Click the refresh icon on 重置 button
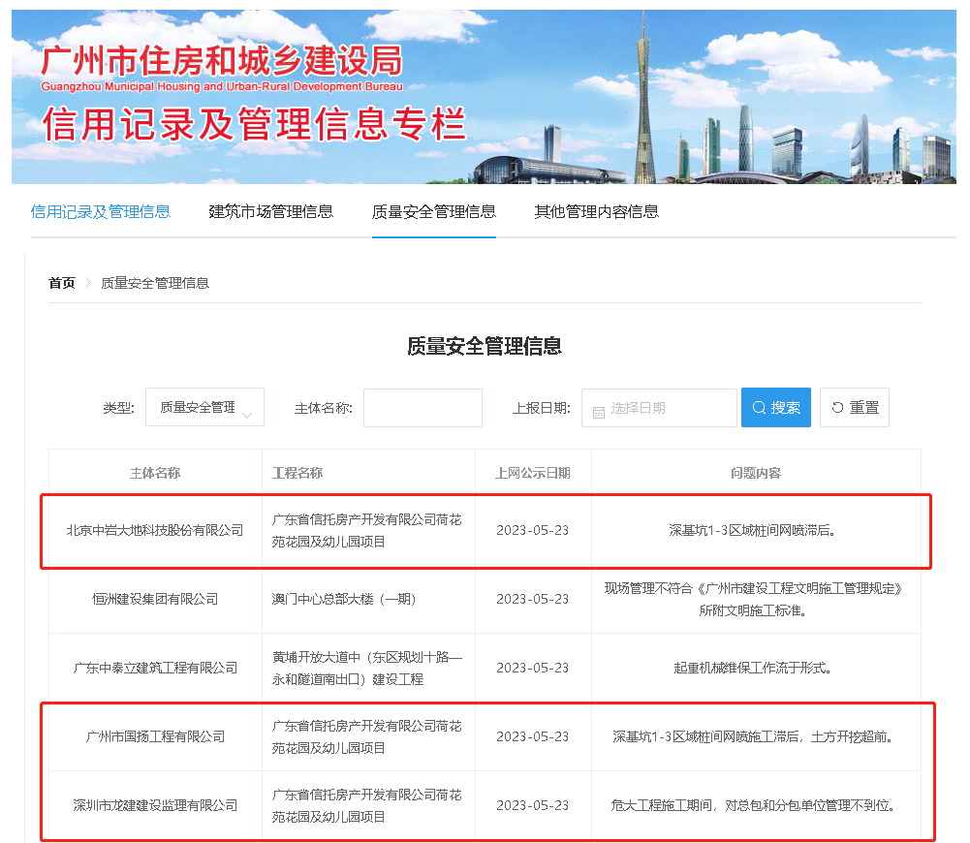Image resolution: width=970 pixels, height=843 pixels. pyautogui.click(x=837, y=408)
